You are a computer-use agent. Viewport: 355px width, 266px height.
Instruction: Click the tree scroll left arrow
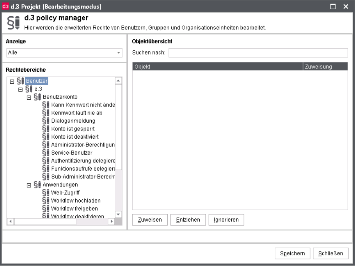tap(10, 221)
